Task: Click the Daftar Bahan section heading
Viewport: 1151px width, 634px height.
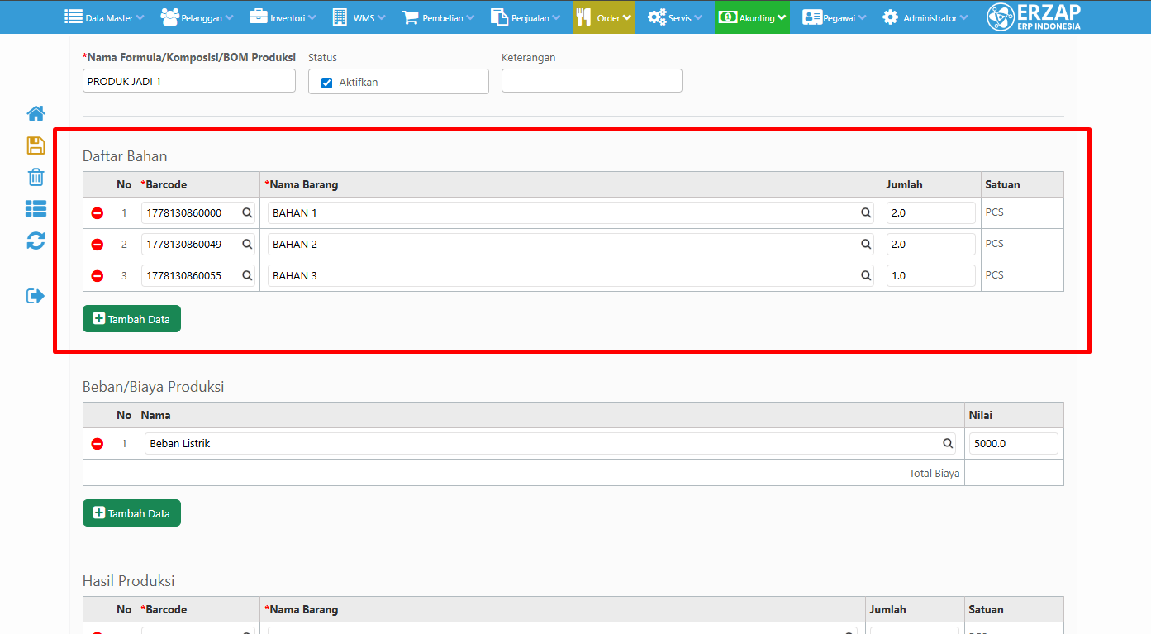Action: [x=125, y=156]
